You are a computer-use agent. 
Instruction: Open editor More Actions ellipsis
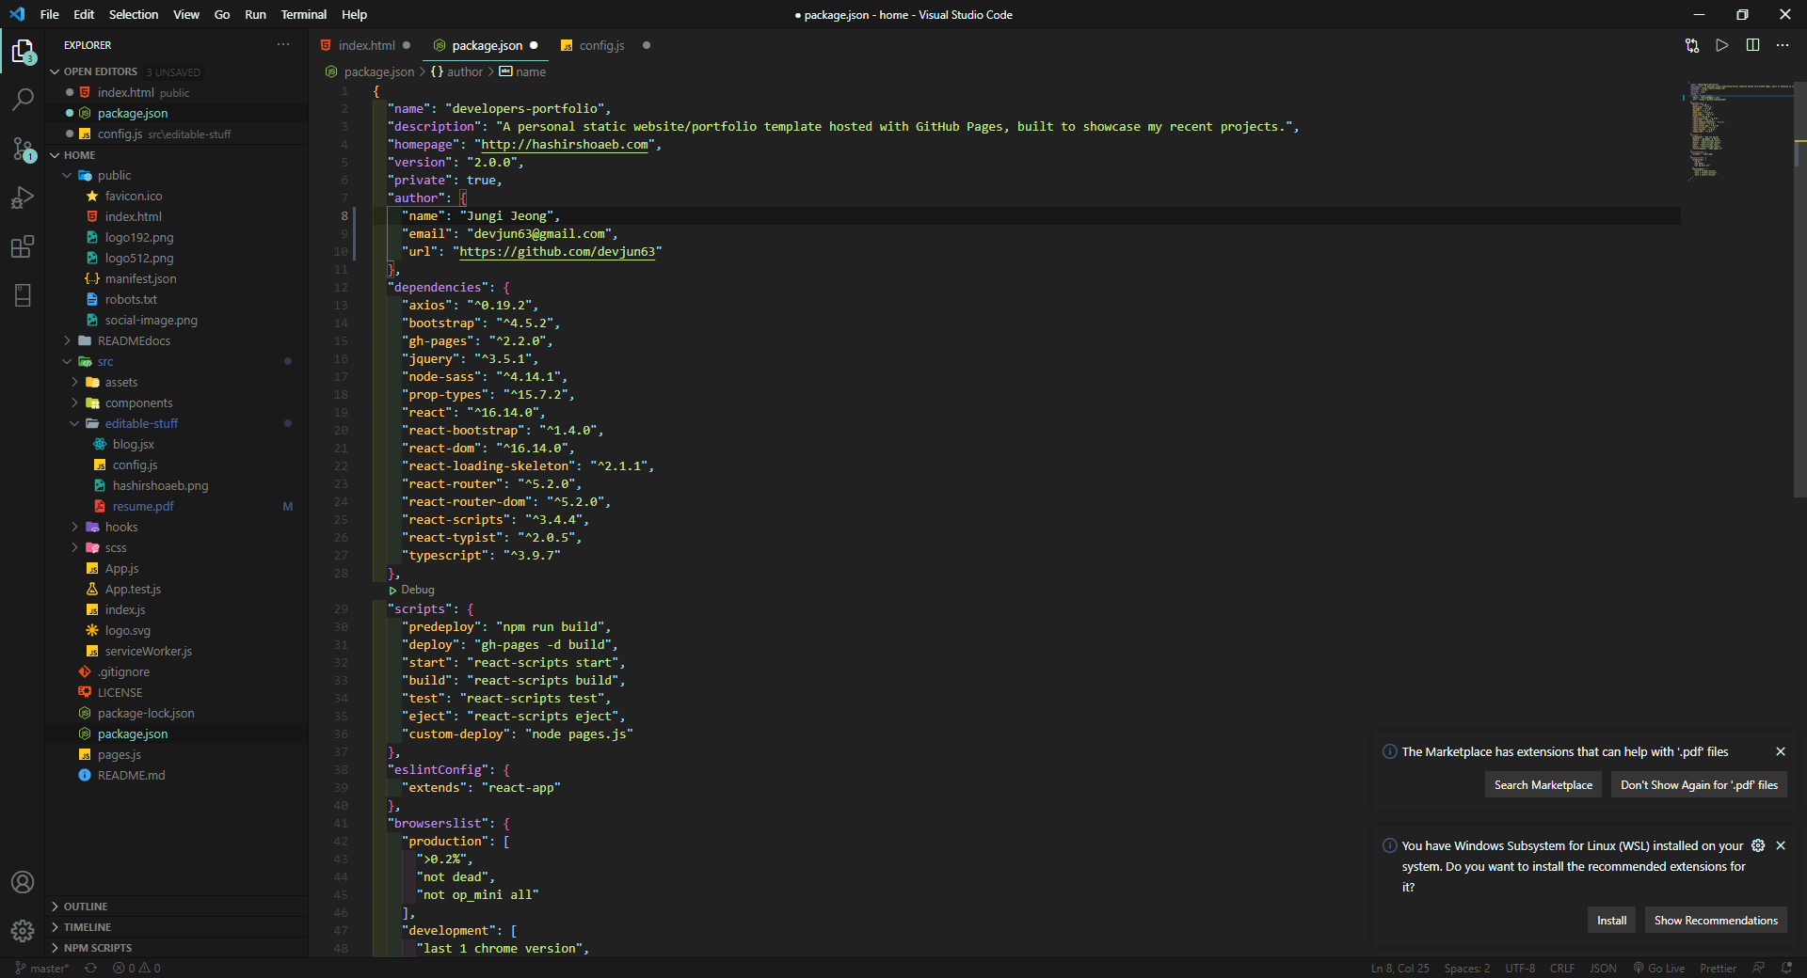[1783, 45]
